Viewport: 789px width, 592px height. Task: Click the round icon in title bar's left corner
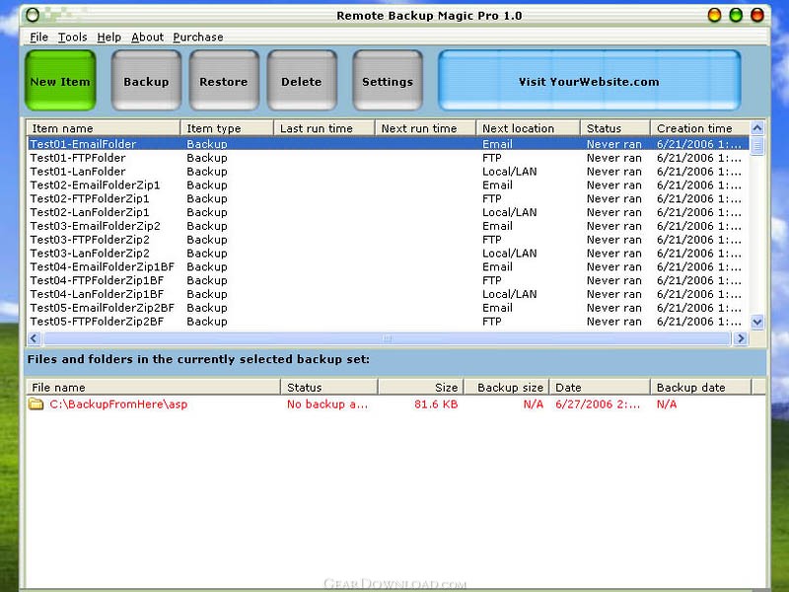(33, 16)
